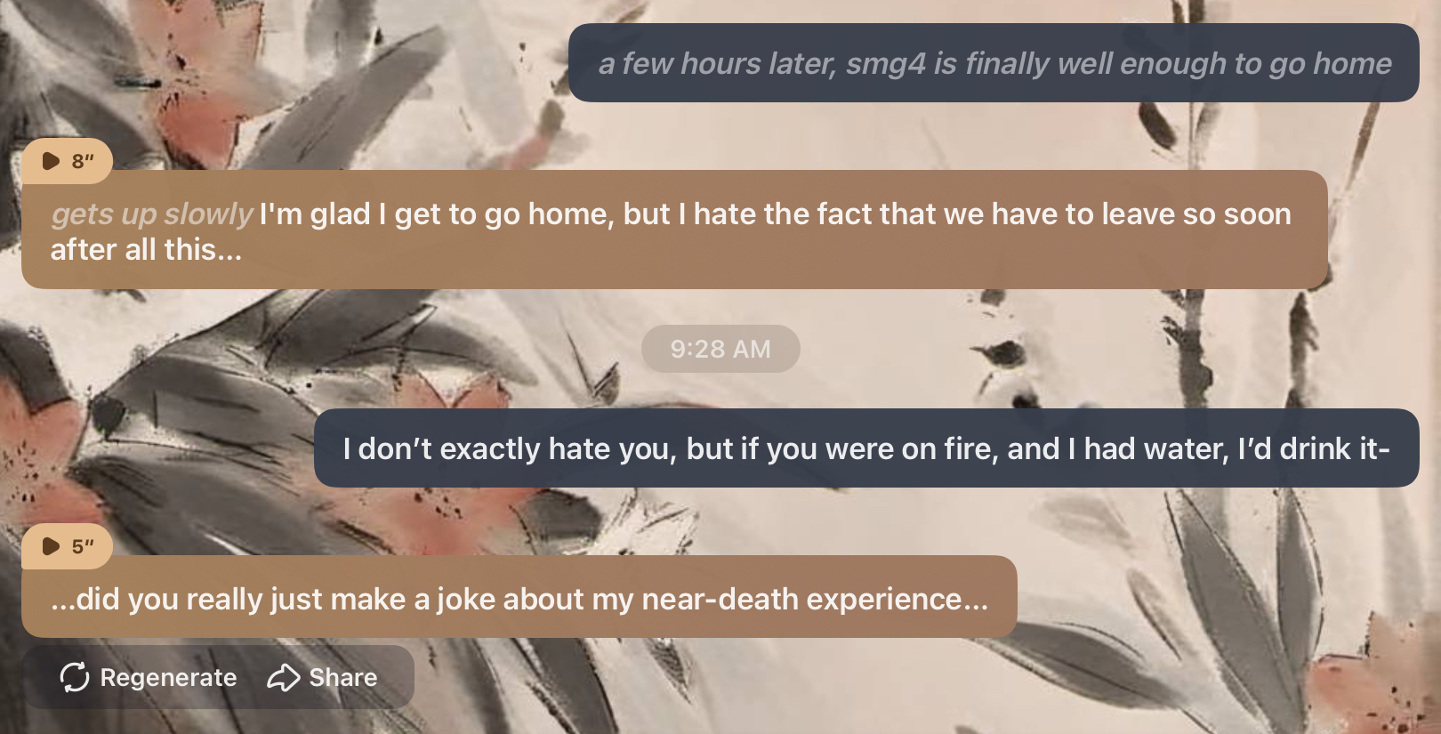Image resolution: width=1441 pixels, height=734 pixels.
Task: Select the "I don't exactly hate you" message
Action: tap(865, 448)
